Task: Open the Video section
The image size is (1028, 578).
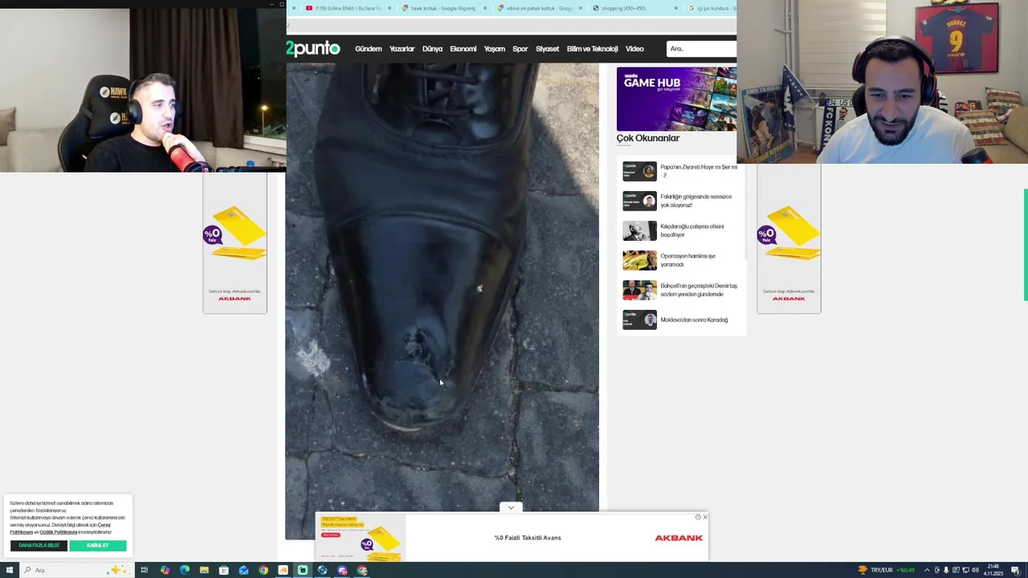Action: coord(634,49)
